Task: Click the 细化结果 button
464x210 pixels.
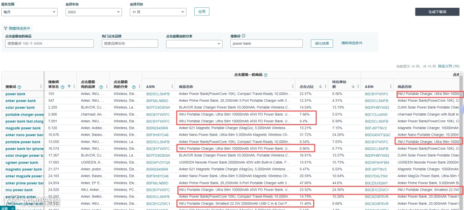Action: click(322, 43)
